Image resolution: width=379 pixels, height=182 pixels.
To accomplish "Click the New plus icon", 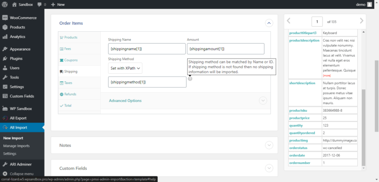I will point(53,4).
